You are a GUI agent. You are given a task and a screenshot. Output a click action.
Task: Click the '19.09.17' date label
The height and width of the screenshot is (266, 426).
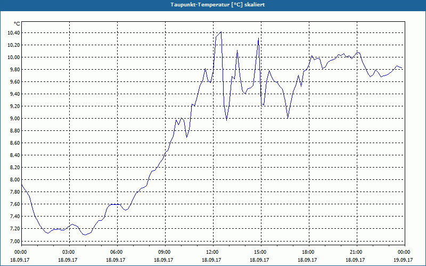(403, 260)
